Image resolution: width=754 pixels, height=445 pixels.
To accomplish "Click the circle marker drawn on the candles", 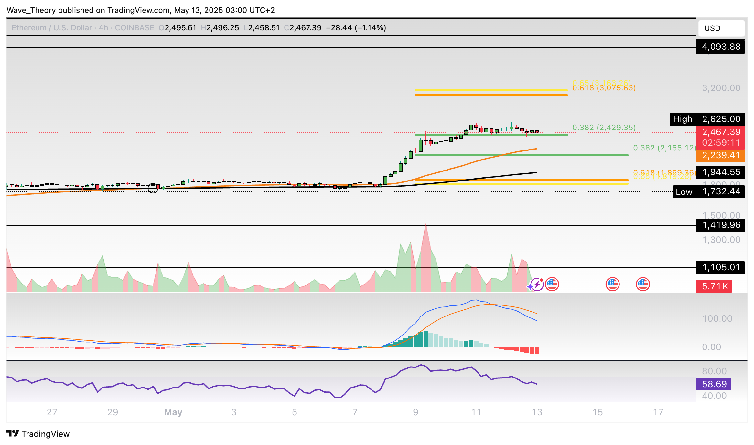I will pyautogui.click(x=153, y=188).
